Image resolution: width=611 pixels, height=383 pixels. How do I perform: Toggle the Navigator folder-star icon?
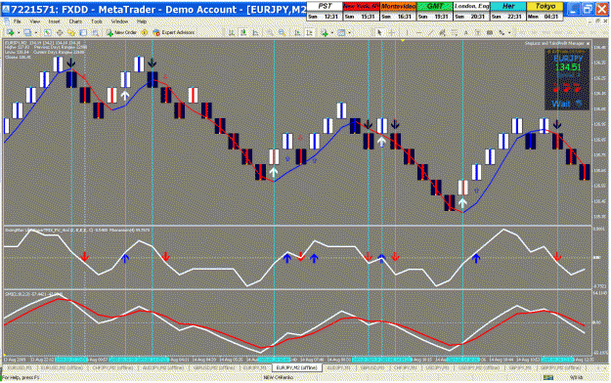pyautogui.click(x=71, y=32)
